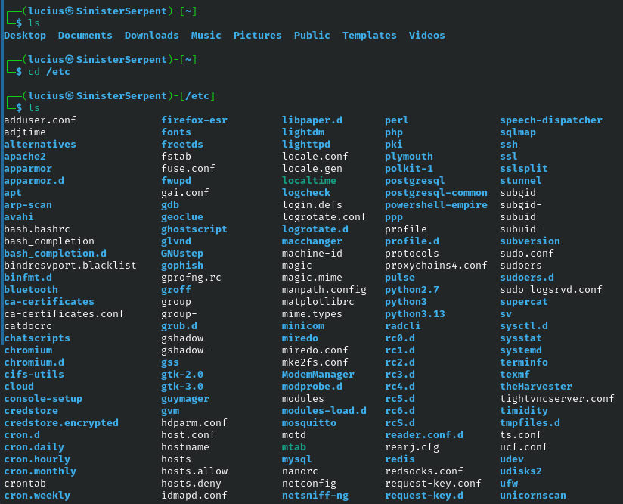The width and height of the screenshot is (623, 504).
Task: Select the powershell-empire directory
Action: point(435,205)
